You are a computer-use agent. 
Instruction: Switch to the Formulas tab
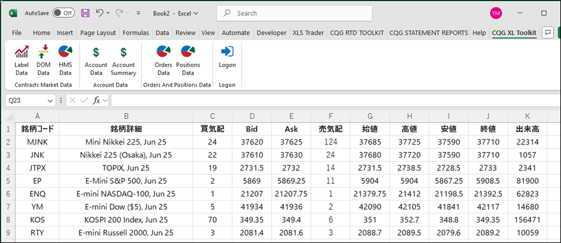[135, 33]
